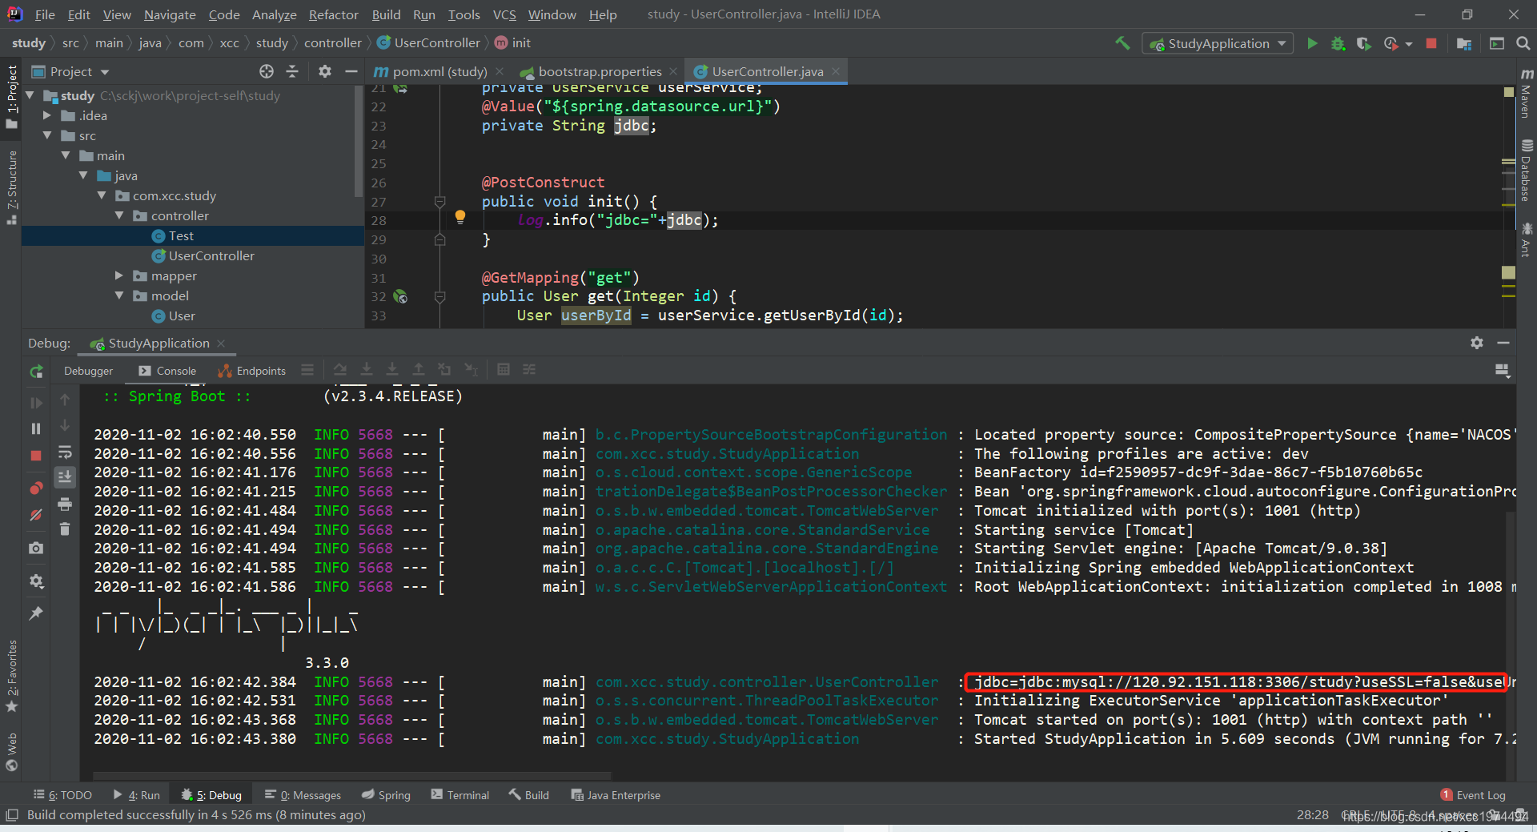Image resolution: width=1537 pixels, height=832 pixels.
Task: Open debug settings gear in sidebar
Action: point(36,581)
